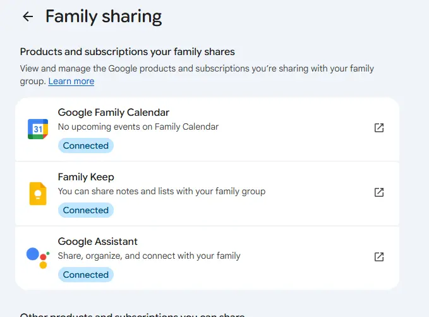Click Connected badge under Family Calendar

[x=86, y=146]
